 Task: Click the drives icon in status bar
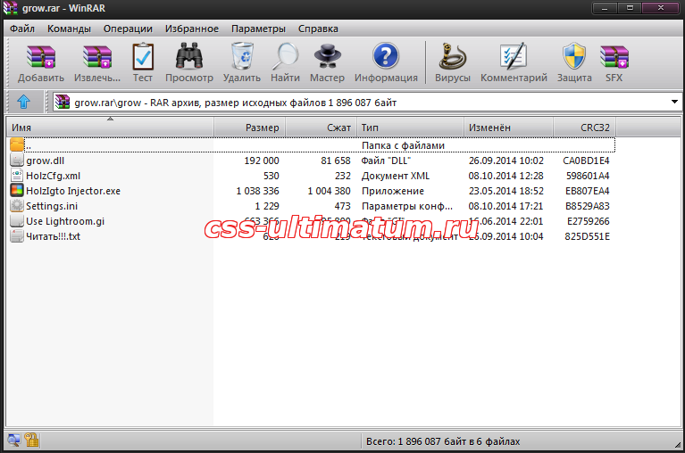point(13,440)
